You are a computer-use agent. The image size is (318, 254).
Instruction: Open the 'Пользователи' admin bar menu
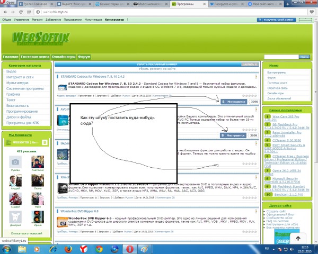[73, 20]
